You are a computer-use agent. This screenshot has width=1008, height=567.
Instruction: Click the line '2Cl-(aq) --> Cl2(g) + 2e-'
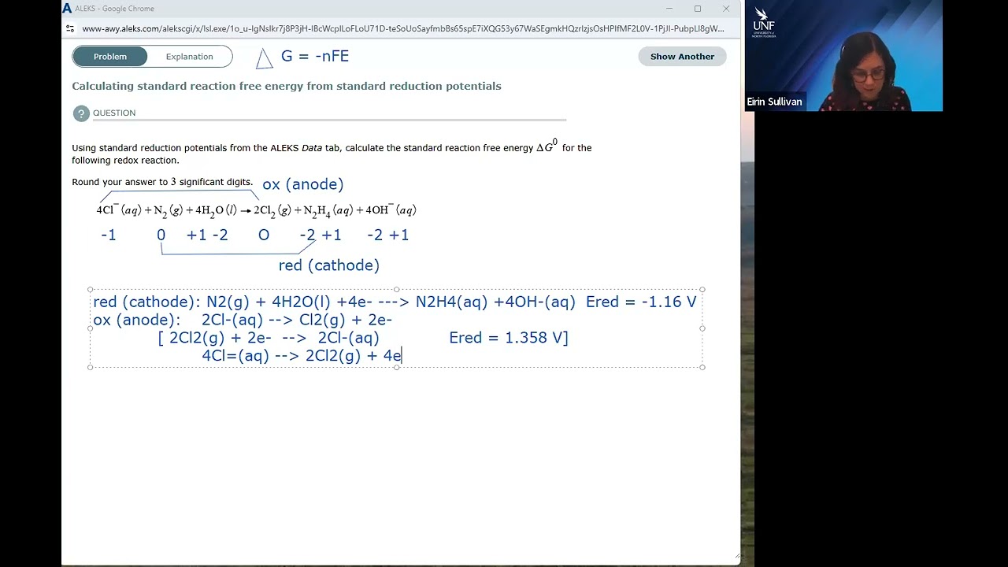point(297,320)
